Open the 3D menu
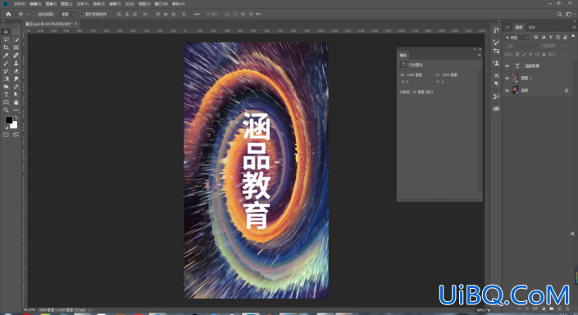578x315 pixels. pos(130,3)
